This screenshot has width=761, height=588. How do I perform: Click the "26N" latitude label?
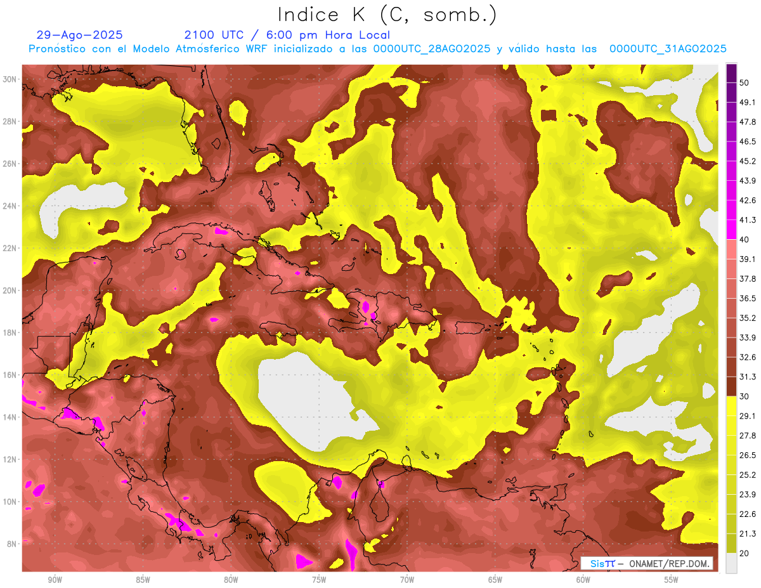[x=11, y=164]
